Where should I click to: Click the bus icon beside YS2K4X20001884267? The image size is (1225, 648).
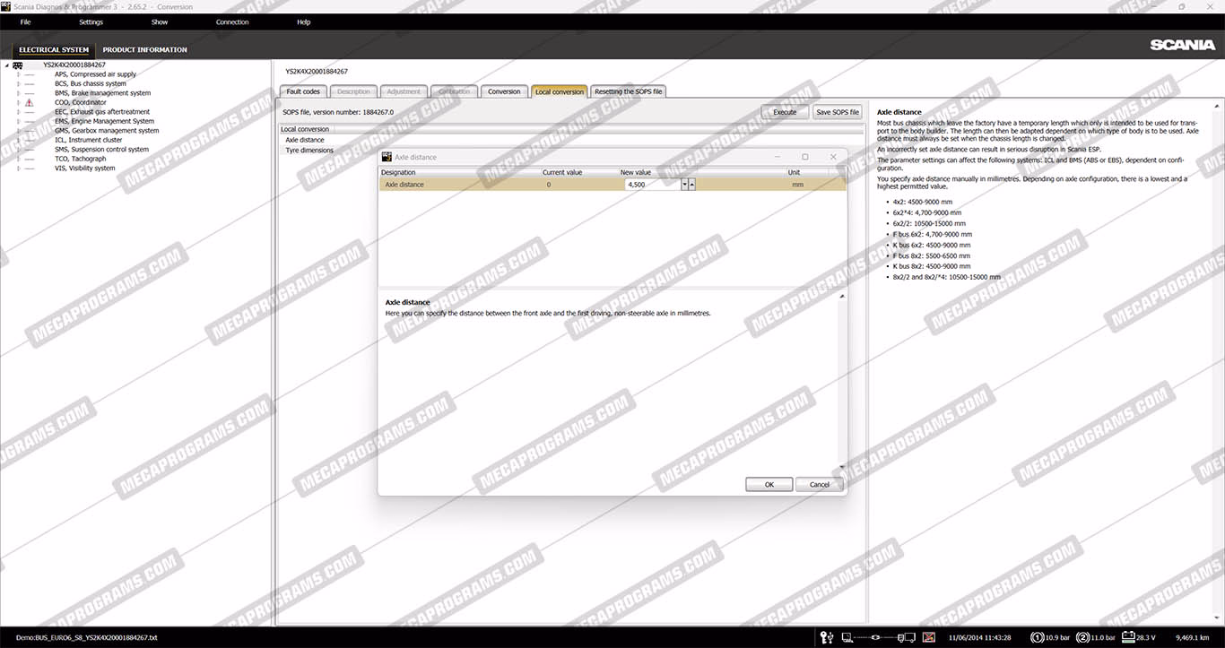click(x=18, y=65)
